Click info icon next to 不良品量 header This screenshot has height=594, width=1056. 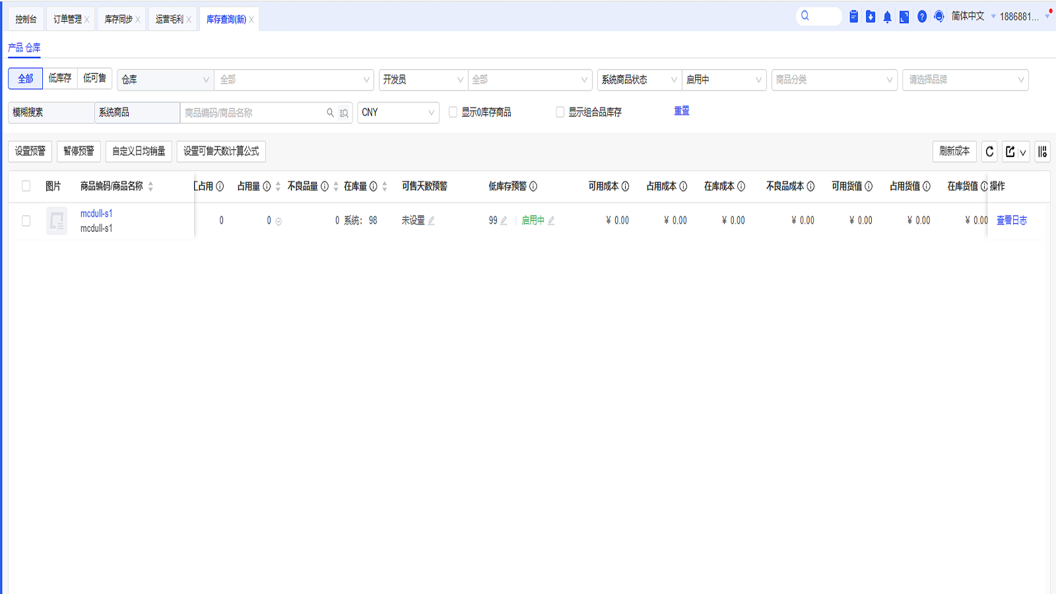[324, 186]
